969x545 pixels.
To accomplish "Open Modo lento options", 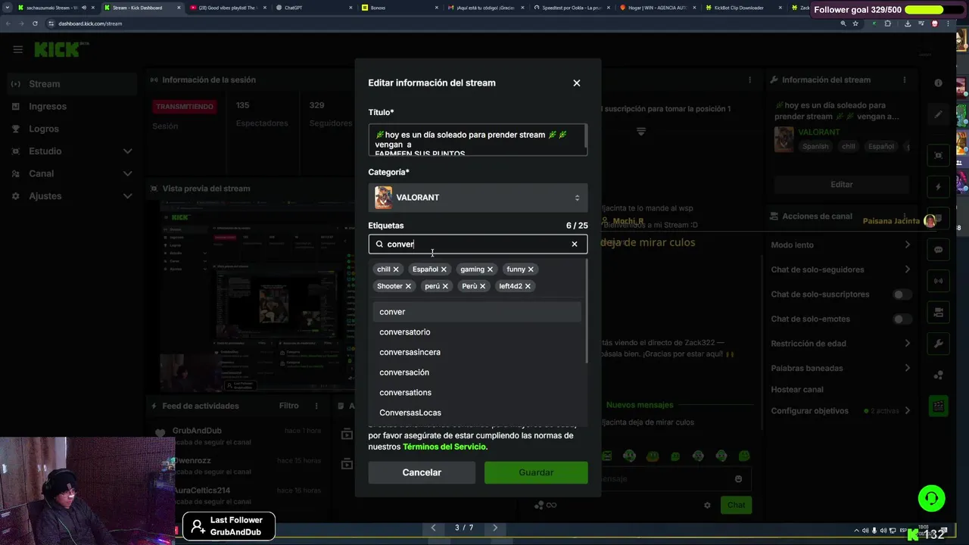I will 840,245.
